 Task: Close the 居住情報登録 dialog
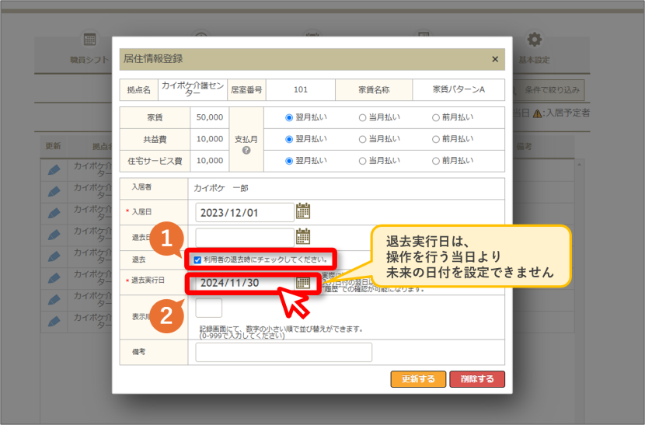[495, 59]
